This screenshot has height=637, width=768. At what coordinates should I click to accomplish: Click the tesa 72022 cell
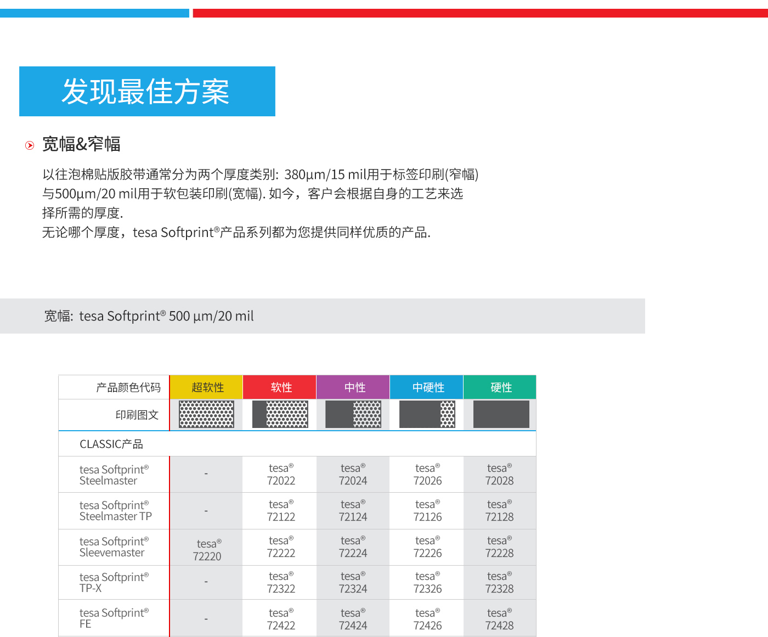point(281,475)
